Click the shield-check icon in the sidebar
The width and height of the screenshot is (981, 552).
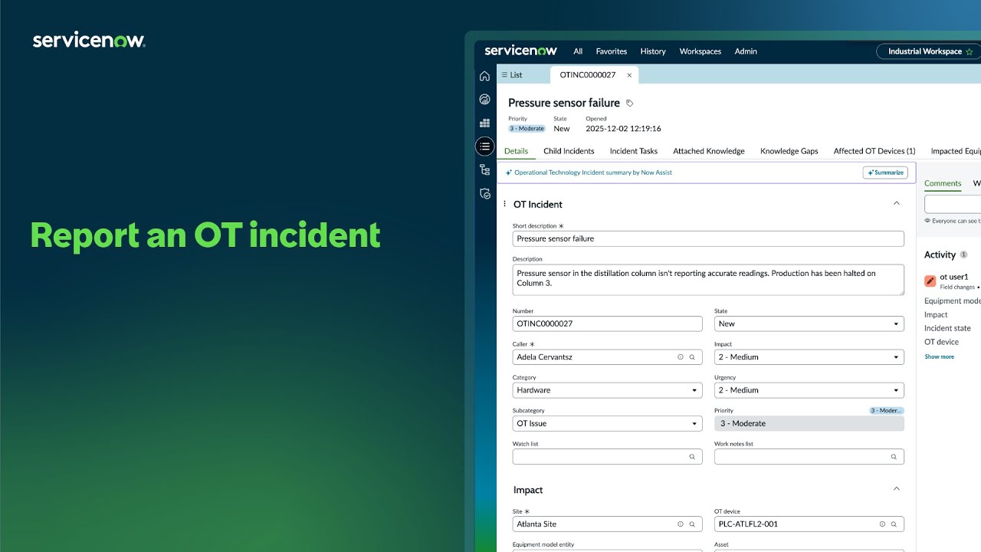[x=484, y=193]
